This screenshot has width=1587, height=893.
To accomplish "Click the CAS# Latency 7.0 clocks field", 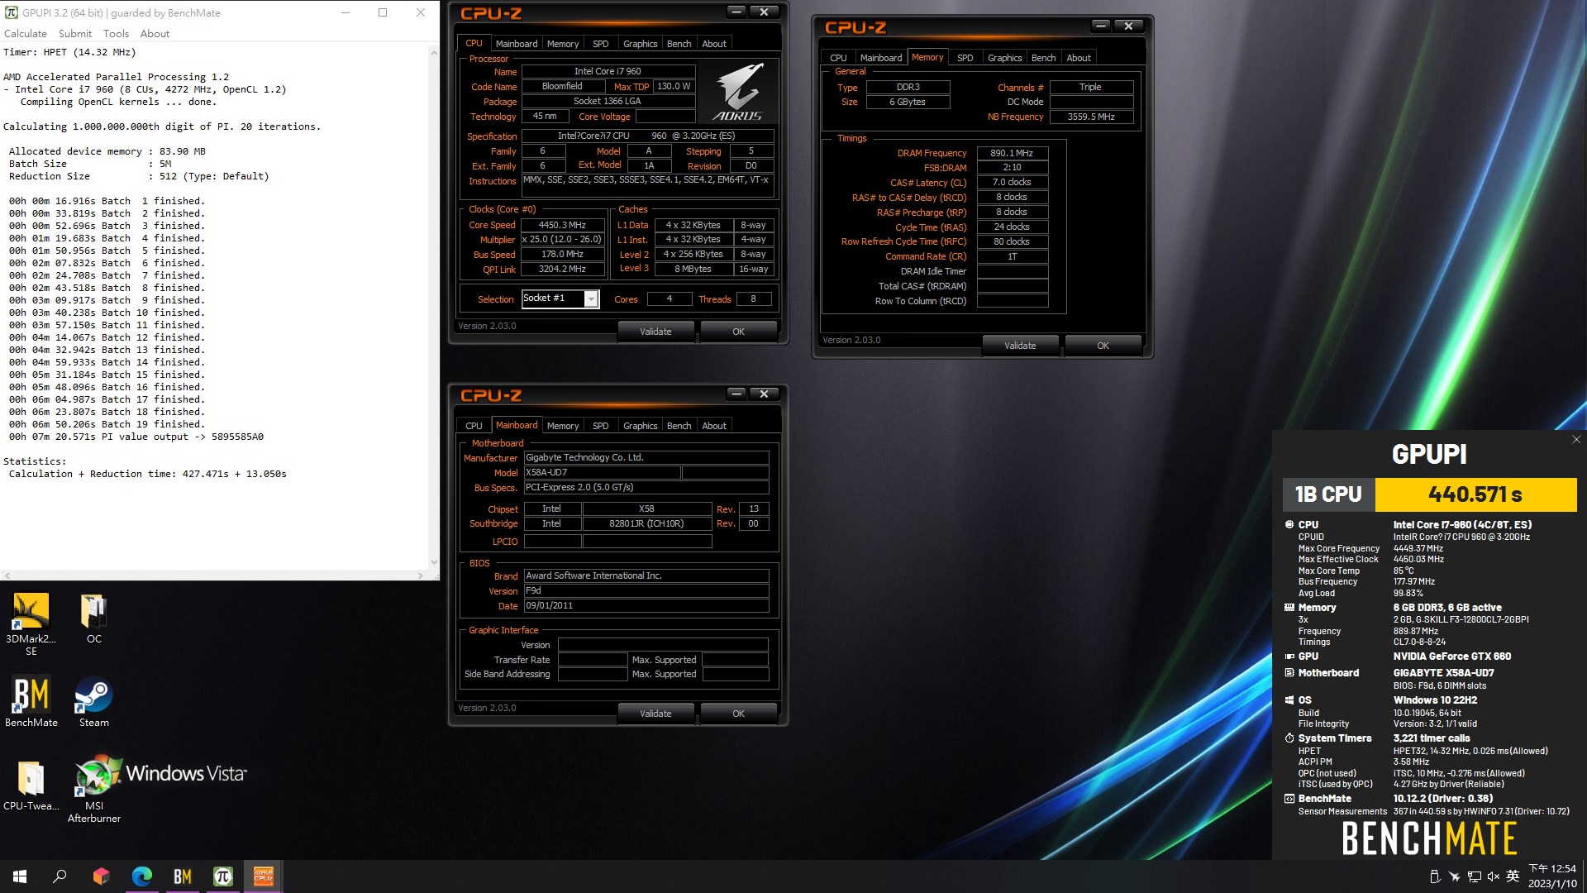I will 1013,182.
